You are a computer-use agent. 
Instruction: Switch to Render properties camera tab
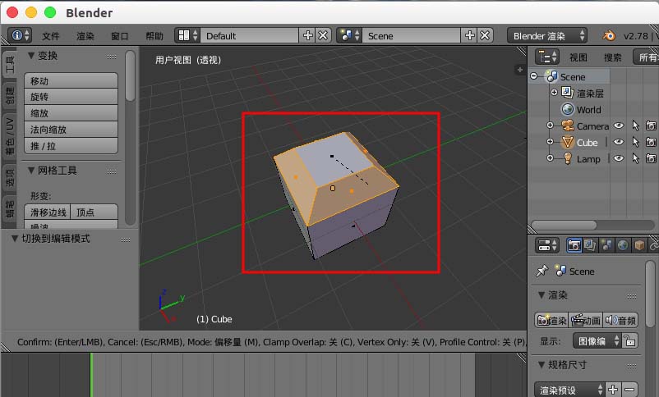[x=574, y=245]
